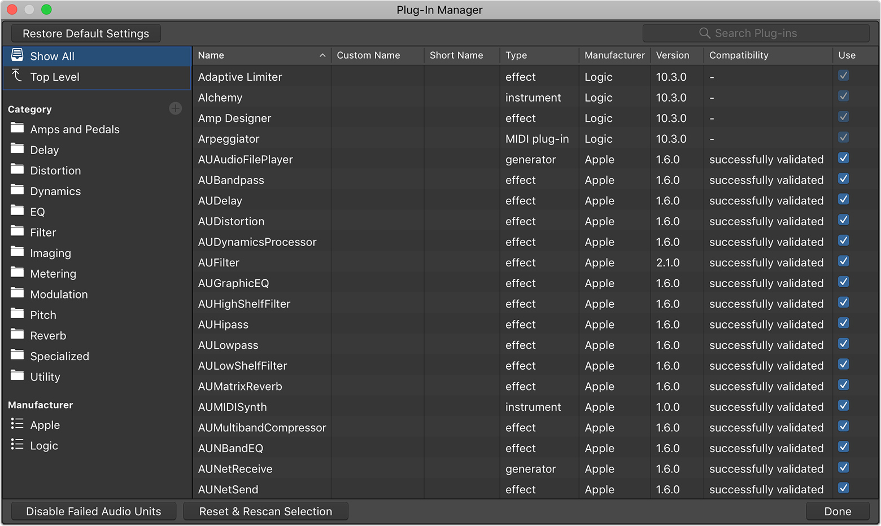Select the AUNetReceive row

coord(535,469)
